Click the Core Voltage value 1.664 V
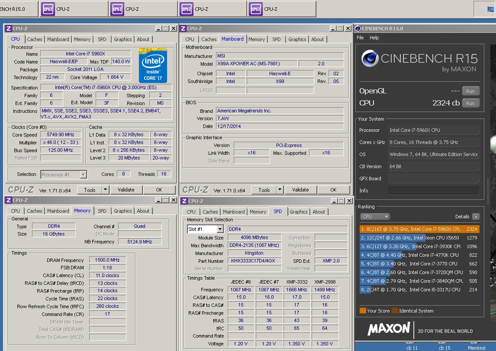This screenshot has height=351, width=496. pos(115,77)
